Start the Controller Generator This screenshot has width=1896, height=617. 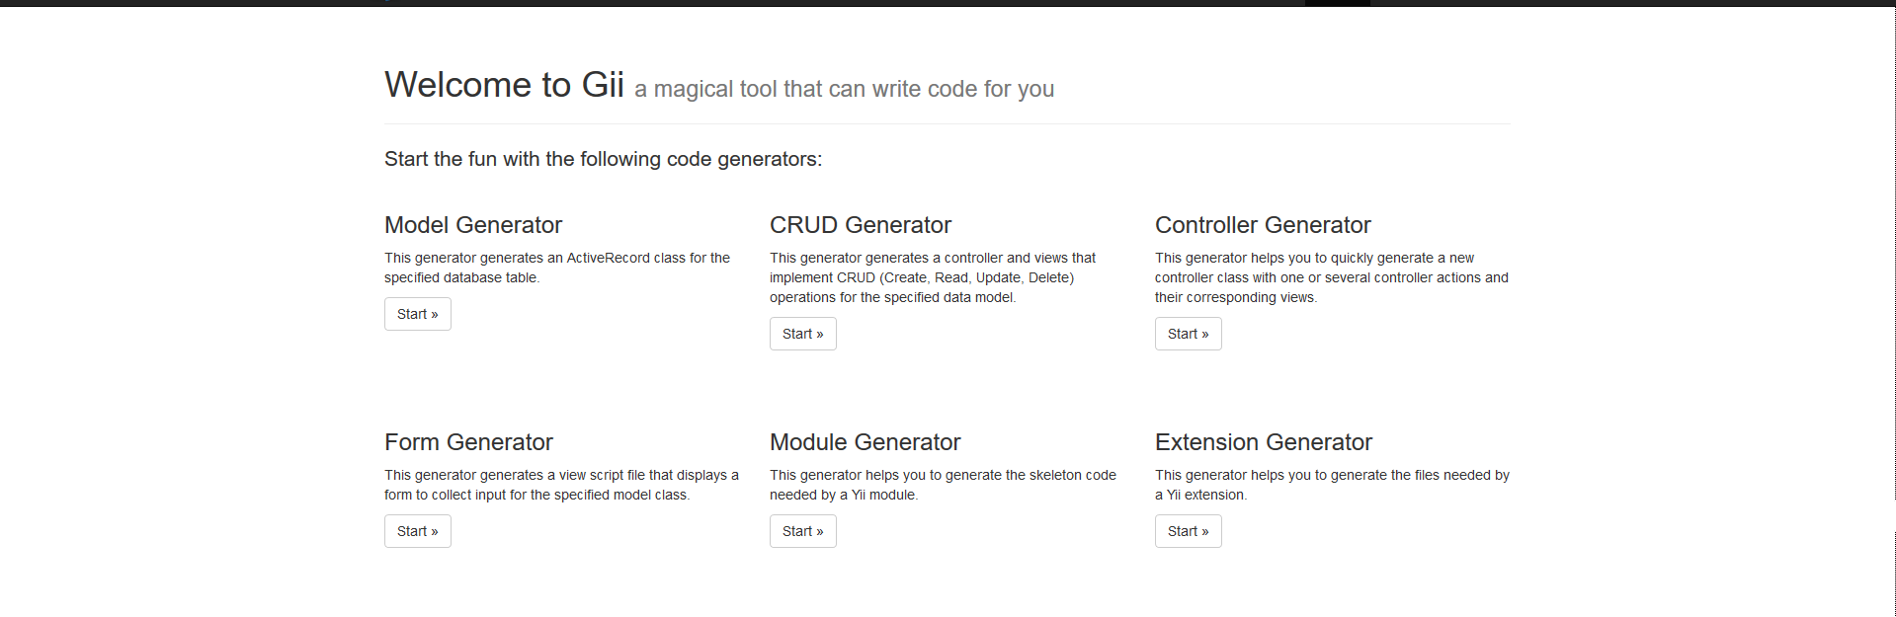coord(1189,334)
